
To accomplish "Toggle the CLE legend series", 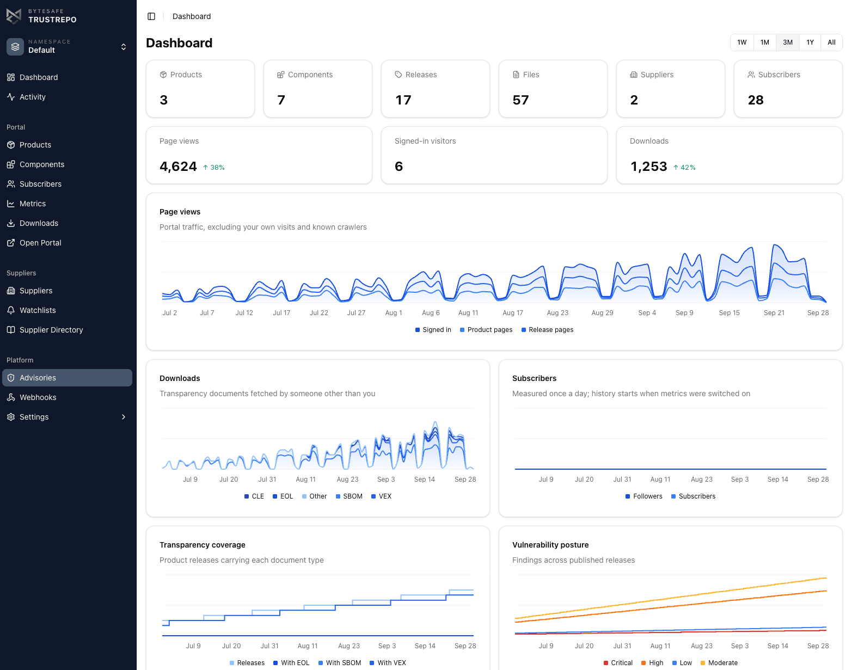I will coord(254,496).
